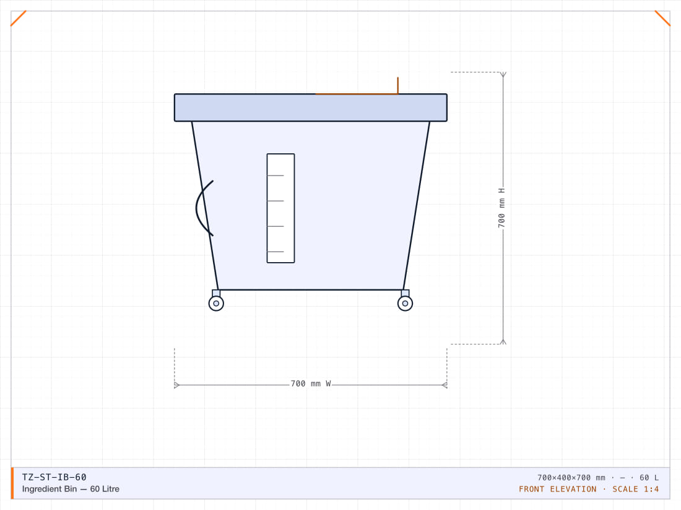Select the 'Ingredient Bin — 60 Litre' title text
This screenshot has width=681, height=510.
click(x=71, y=489)
